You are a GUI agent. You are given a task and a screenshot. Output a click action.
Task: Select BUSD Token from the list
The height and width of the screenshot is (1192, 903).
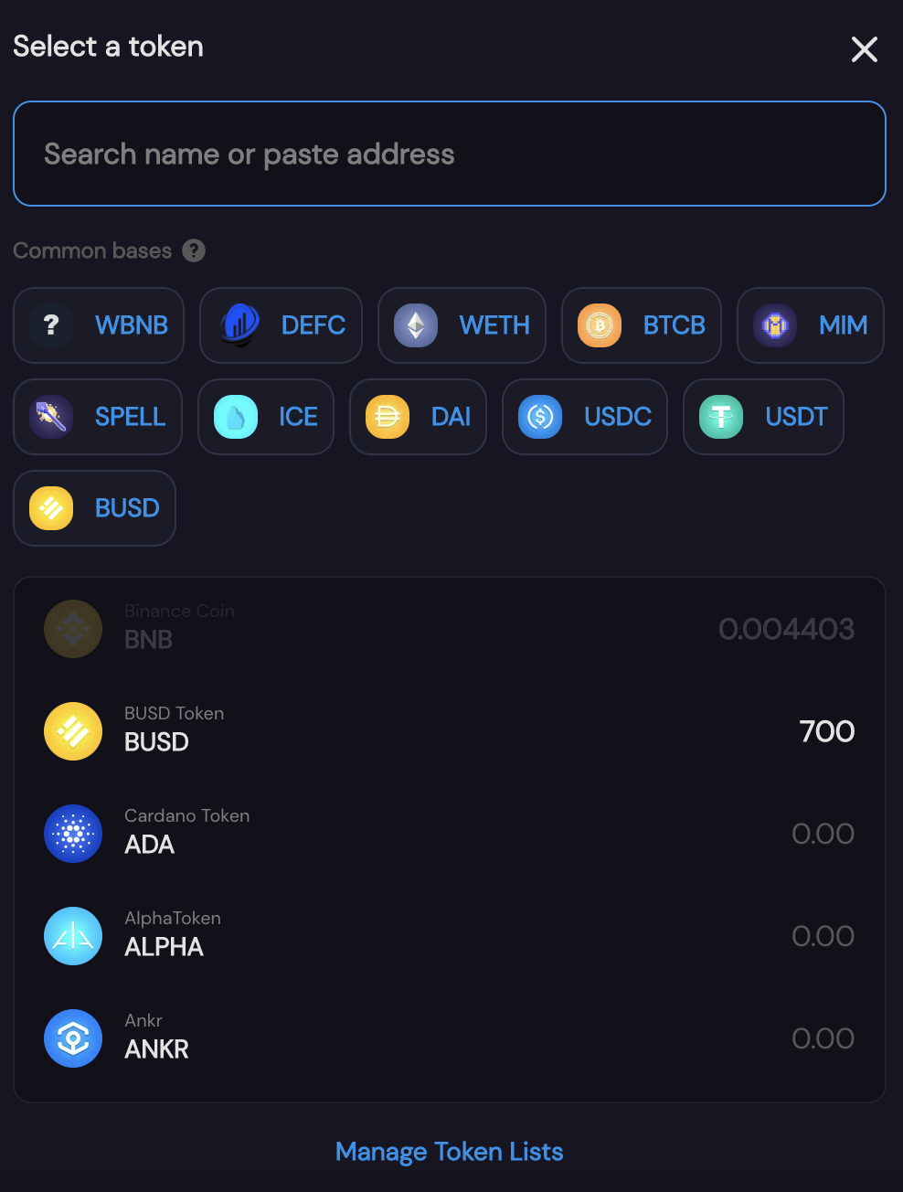point(449,731)
